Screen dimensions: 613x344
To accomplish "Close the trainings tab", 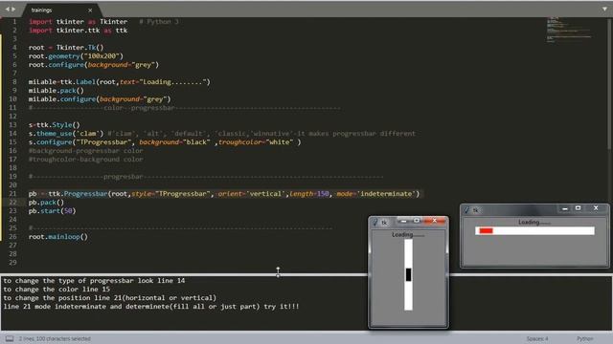I will (x=90, y=11).
